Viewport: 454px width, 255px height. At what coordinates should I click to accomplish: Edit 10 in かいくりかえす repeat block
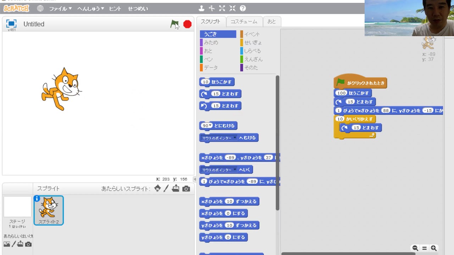click(x=340, y=119)
